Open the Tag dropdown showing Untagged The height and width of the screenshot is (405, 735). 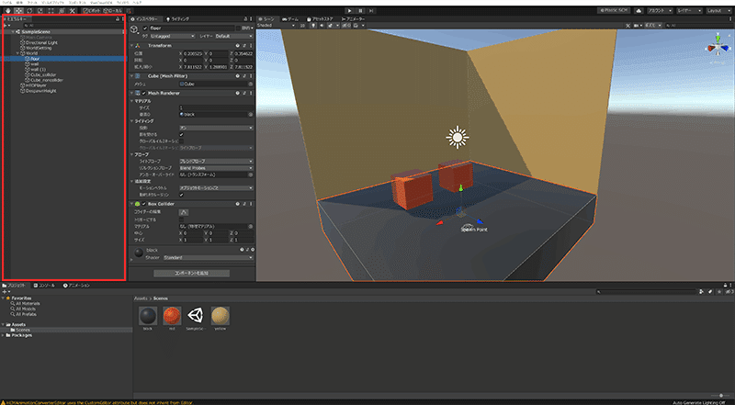click(173, 36)
